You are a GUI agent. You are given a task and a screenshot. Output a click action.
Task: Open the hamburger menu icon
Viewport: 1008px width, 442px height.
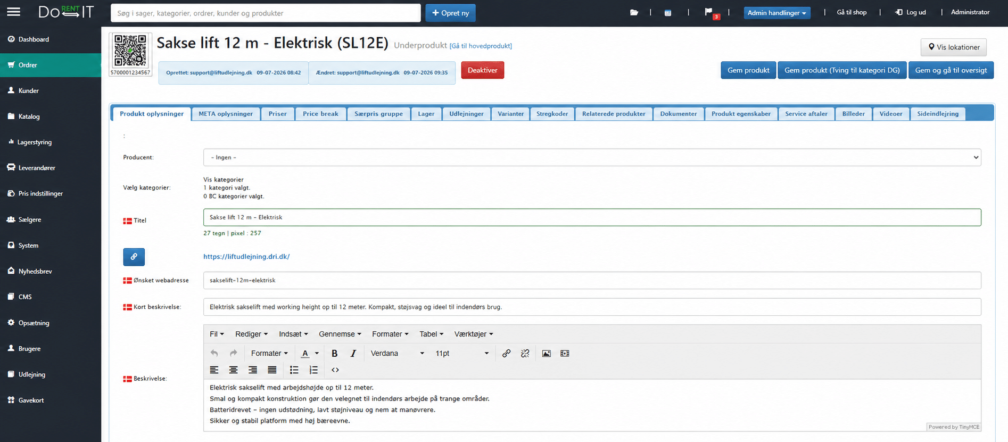point(13,12)
